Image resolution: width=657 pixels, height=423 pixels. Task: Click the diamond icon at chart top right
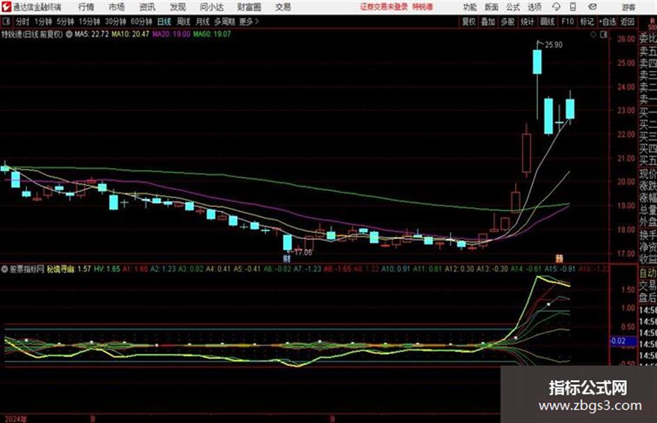point(593,35)
